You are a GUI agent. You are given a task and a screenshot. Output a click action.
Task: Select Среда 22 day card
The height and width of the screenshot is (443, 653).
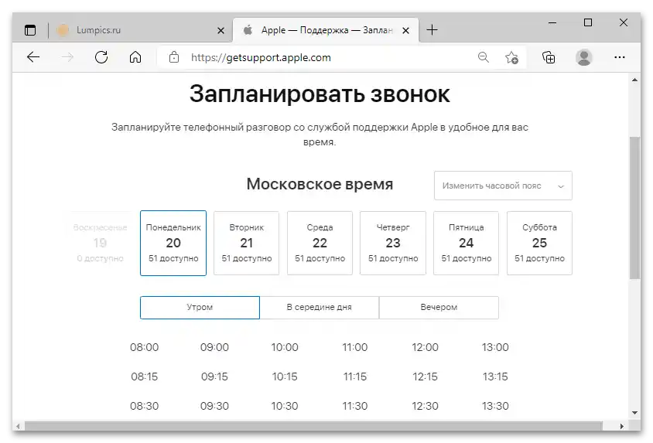[320, 243]
